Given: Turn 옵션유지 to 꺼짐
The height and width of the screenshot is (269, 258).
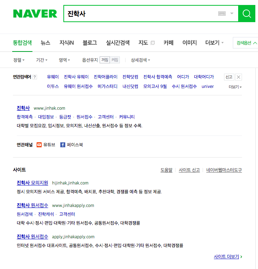Looking at the screenshot, I should tap(105, 60).
